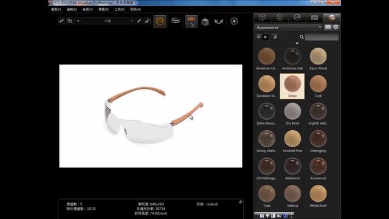Open the configuration dropdown in toolbar
This screenshot has height=219, width=389.
point(109,21)
